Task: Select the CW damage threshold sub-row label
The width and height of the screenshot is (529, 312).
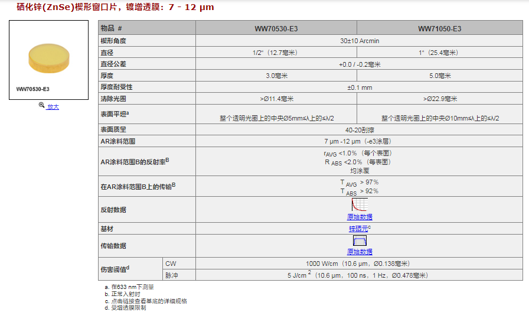Action: (171, 264)
